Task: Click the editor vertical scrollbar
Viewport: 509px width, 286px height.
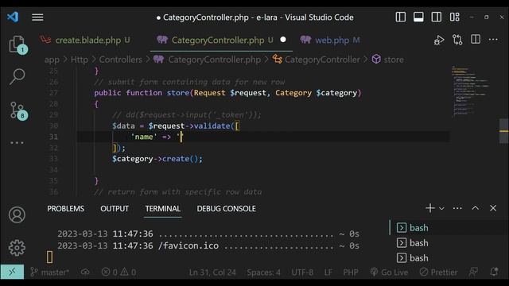Action: point(503,131)
